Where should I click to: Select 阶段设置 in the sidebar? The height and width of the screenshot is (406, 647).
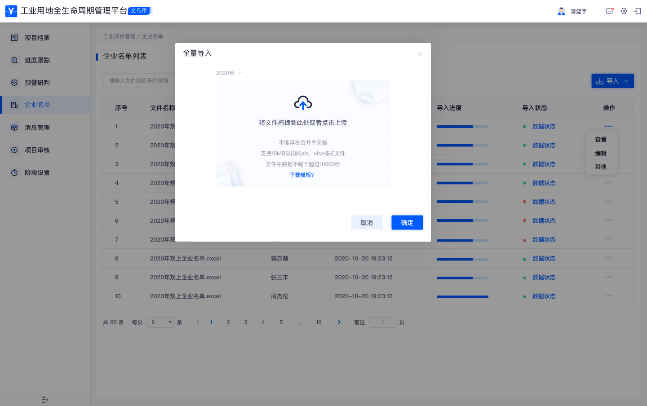pyautogui.click(x=37, y=172)
